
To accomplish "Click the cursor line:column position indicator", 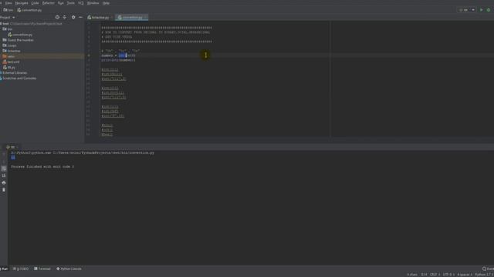I will point(424,275).
